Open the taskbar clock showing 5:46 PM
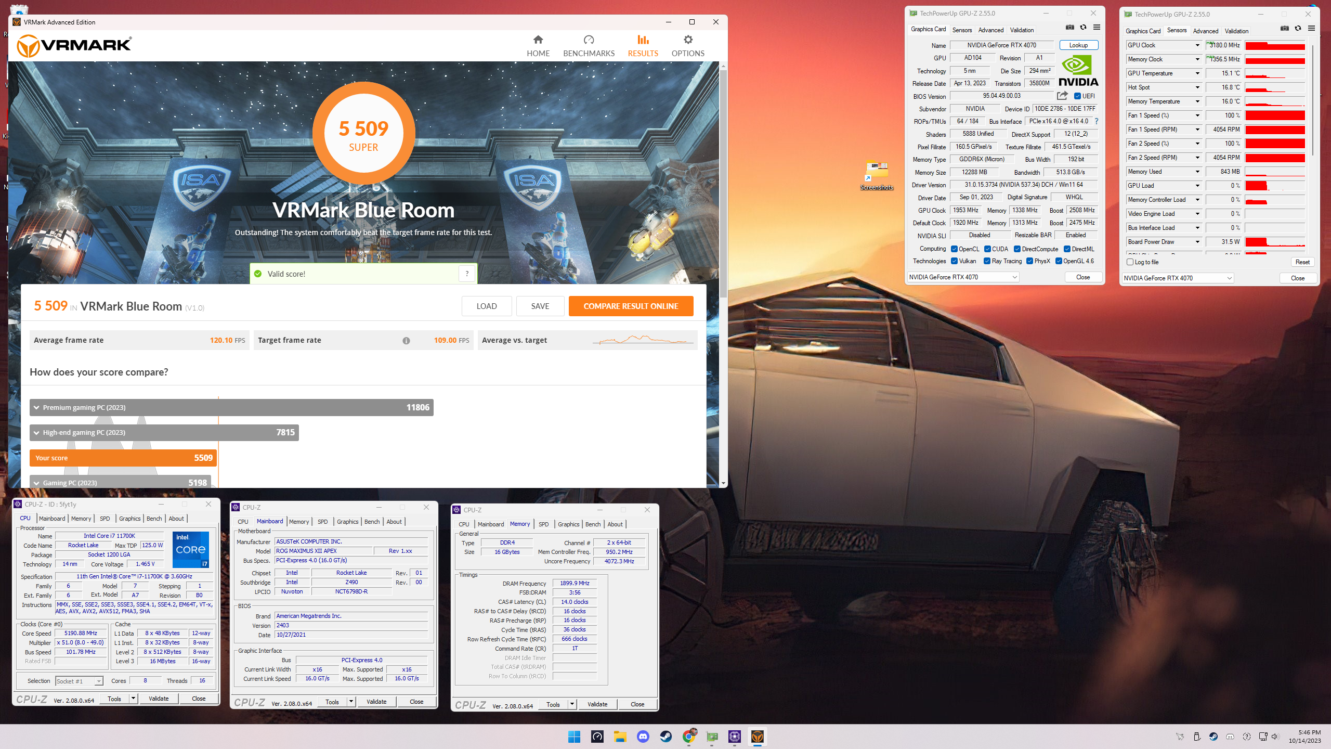 point(1305,737)
